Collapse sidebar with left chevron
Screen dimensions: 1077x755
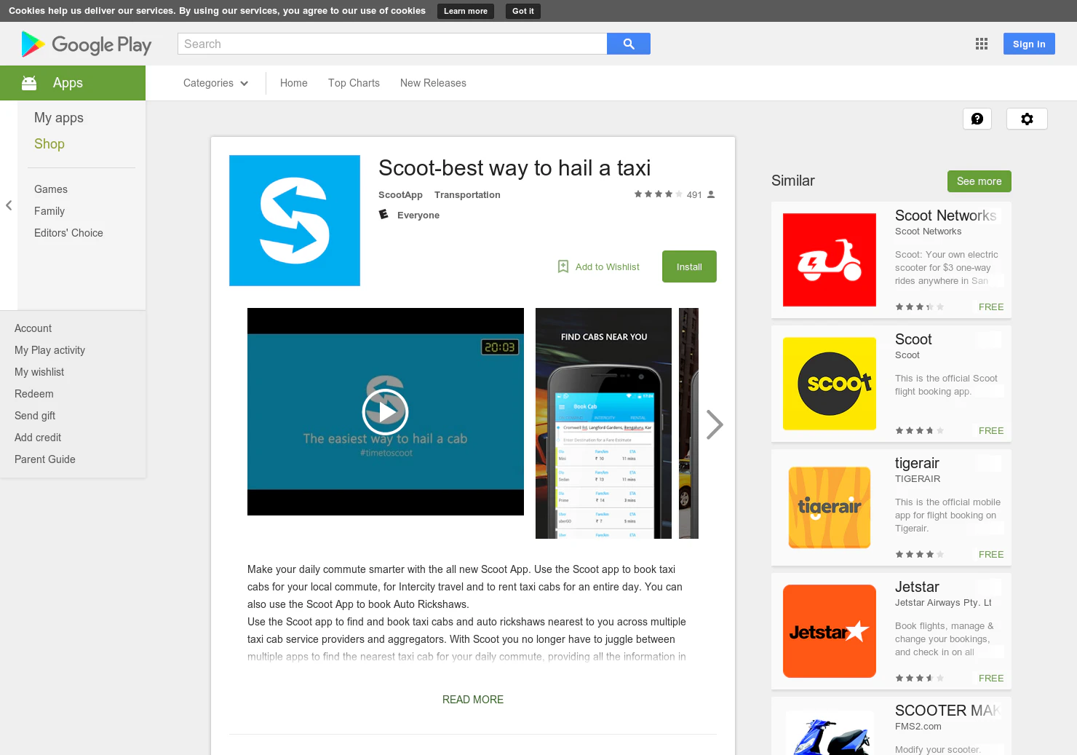point(9,205)
